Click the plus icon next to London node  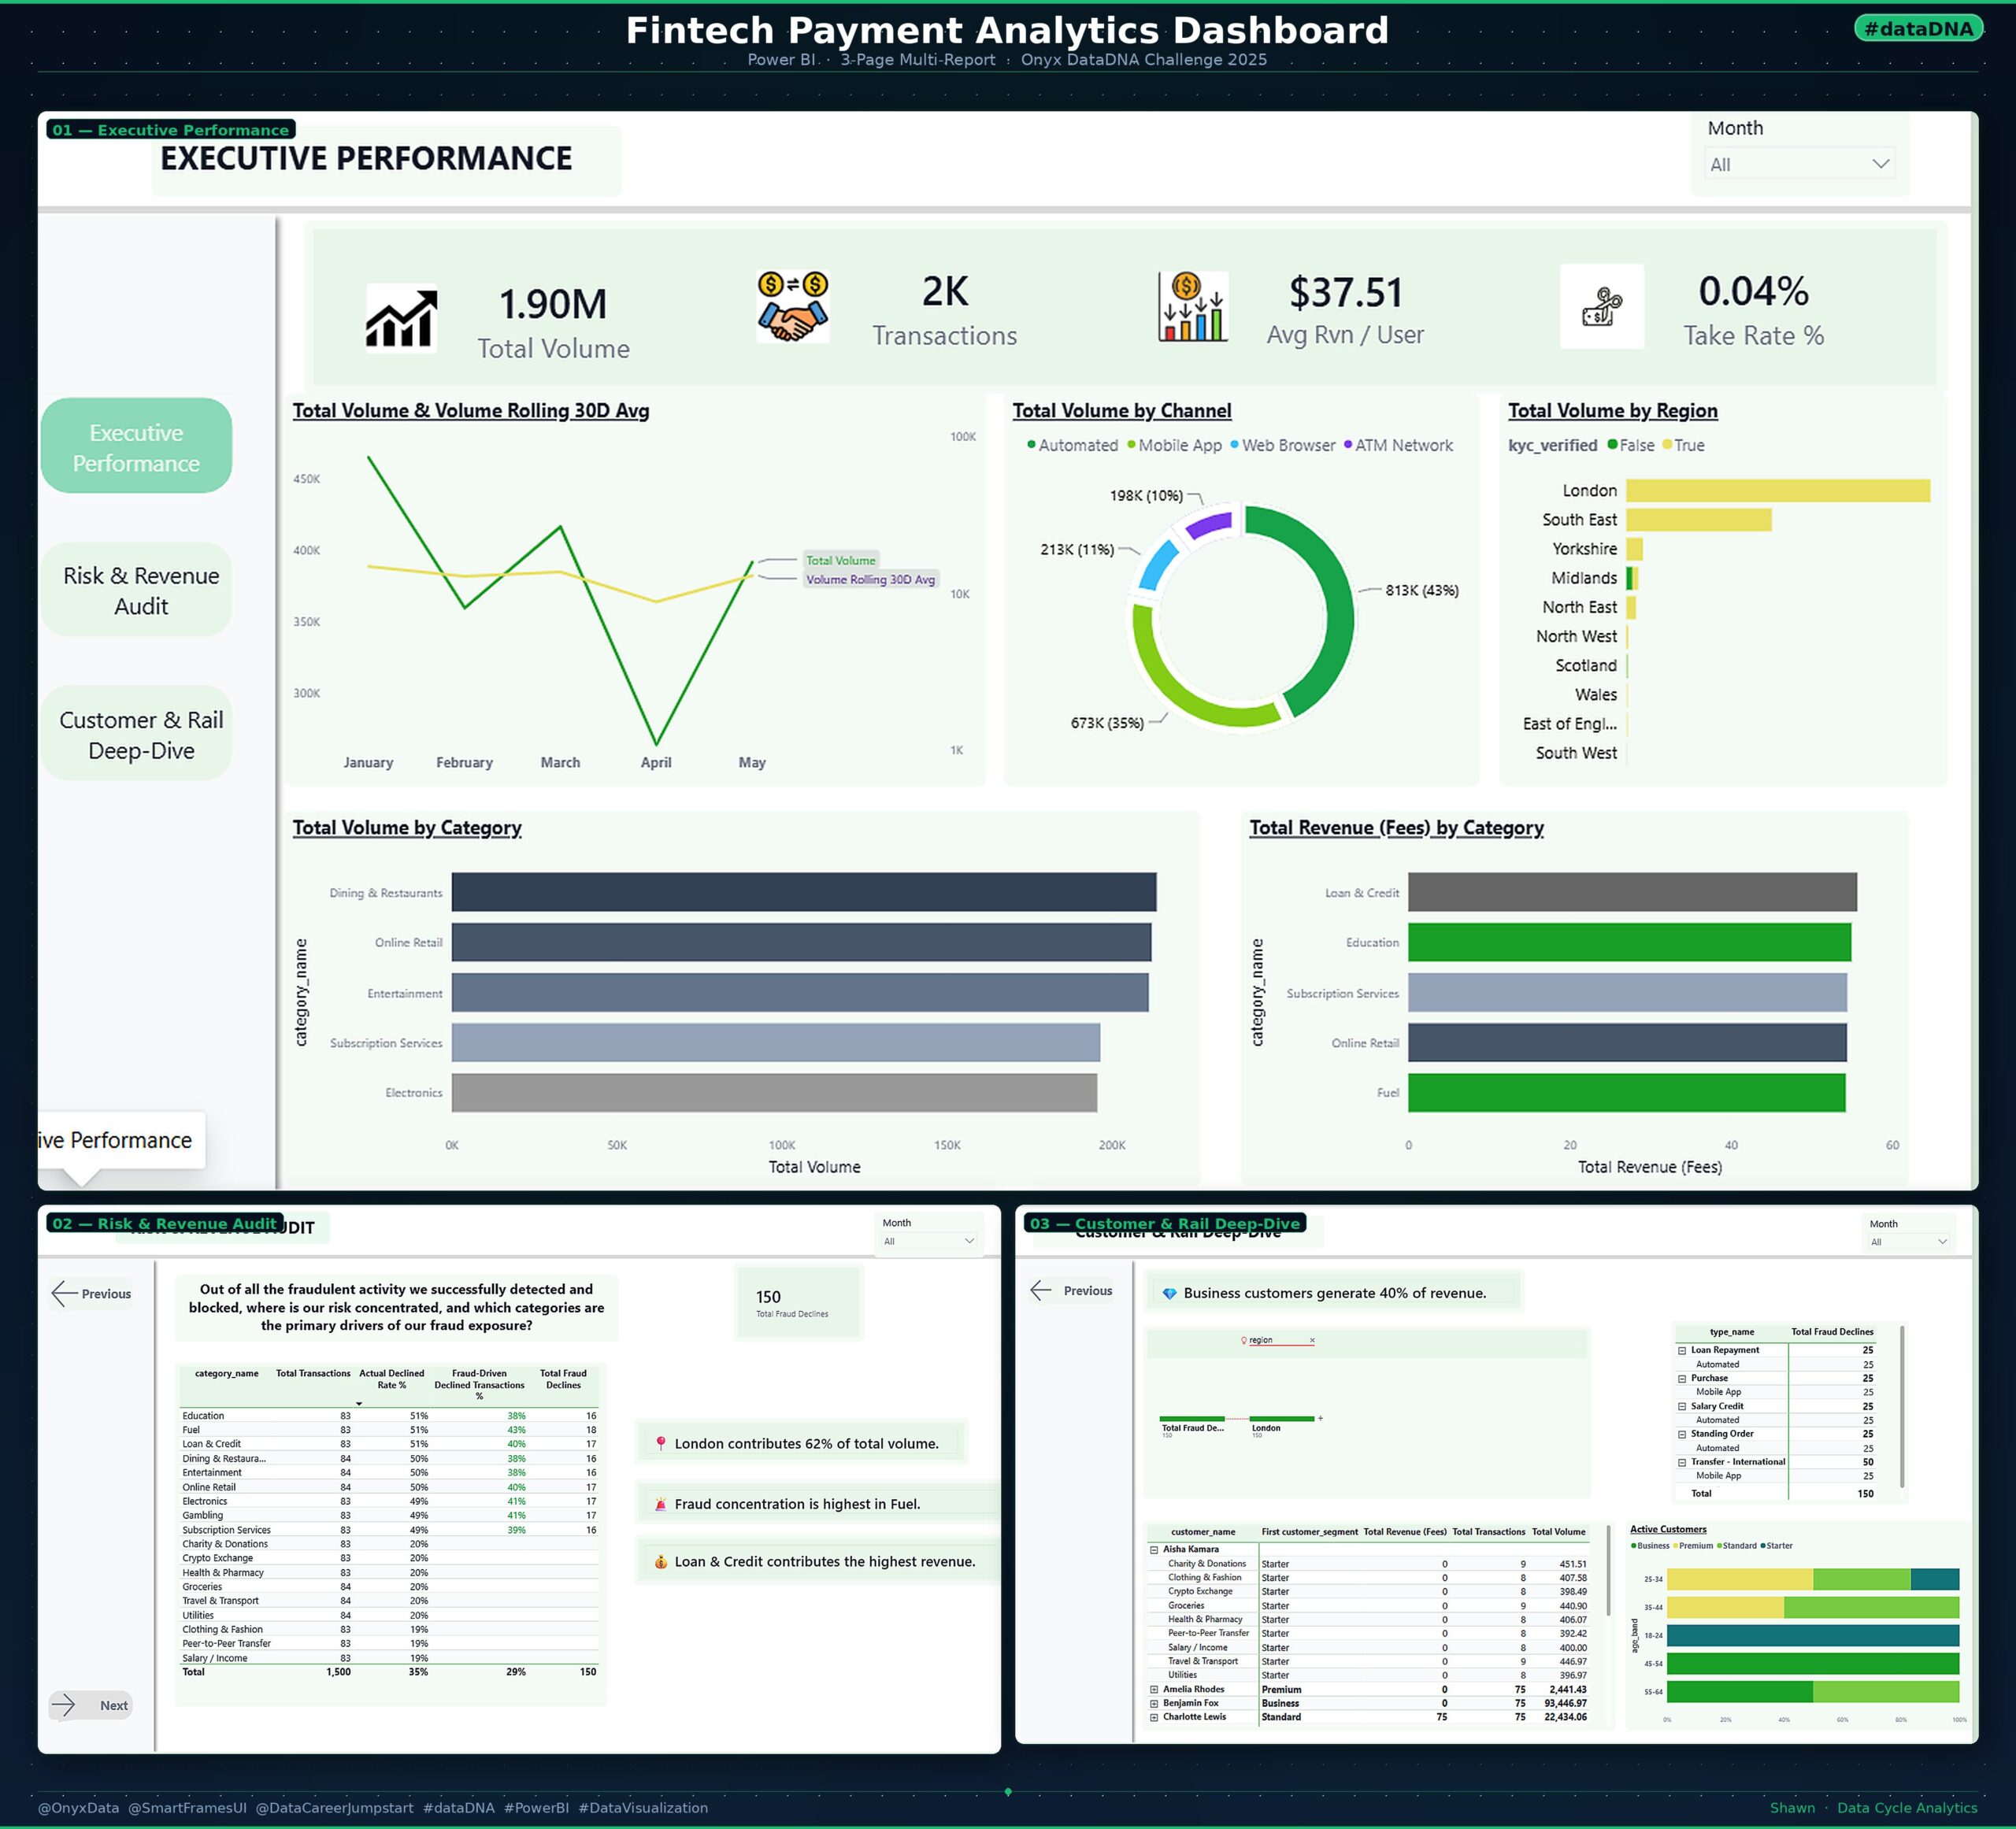[x=1320, y=1418]
